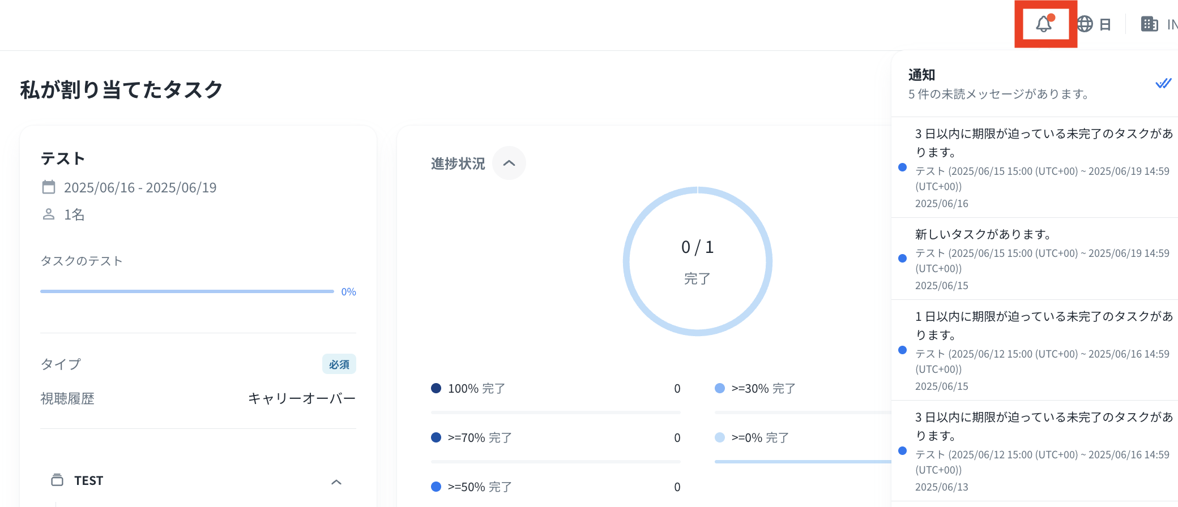This screenshot has width=1178, height=507.
Task: Mark all notifications as read
Action: point(1163,84)
